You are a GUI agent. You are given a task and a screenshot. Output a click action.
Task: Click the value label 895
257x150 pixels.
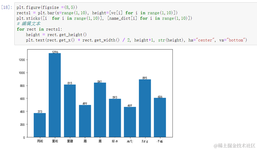pyautogui.click(x=145, y=78)
